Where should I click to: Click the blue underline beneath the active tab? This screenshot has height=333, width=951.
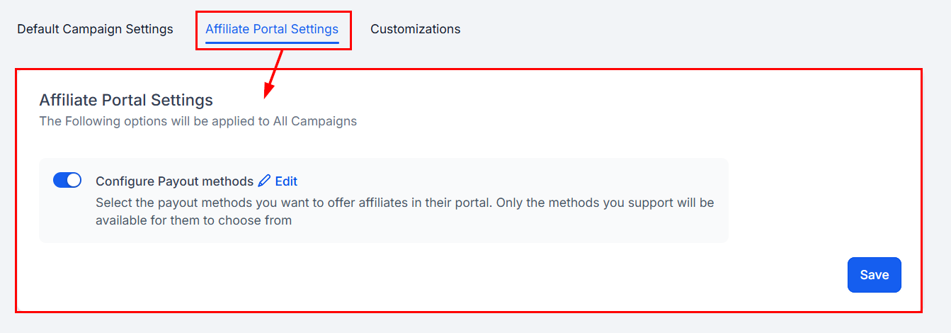tap(272, 43)
